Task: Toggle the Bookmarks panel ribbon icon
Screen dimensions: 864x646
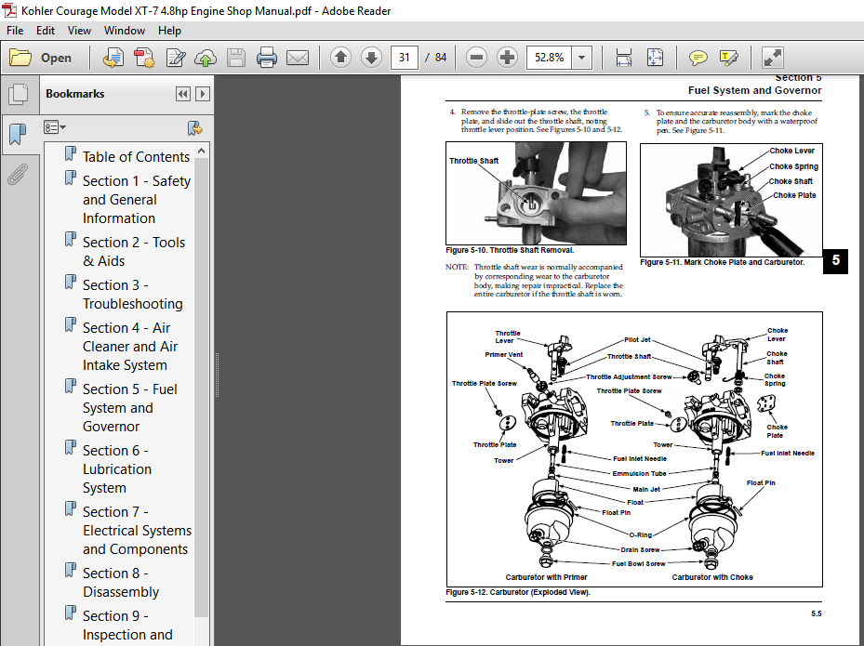Action: (19, 134)
